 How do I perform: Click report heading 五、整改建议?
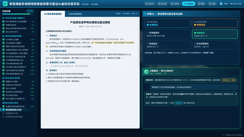51,70
